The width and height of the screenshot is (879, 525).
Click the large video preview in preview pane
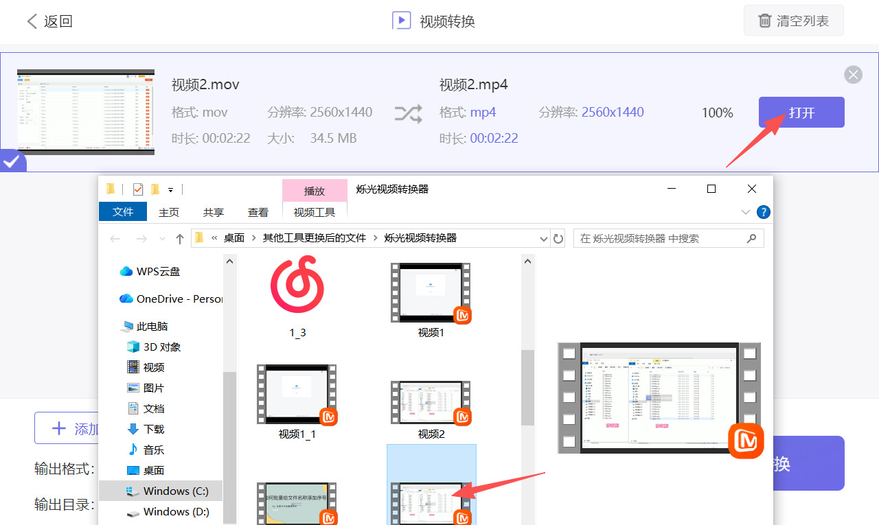pos(659,399)
